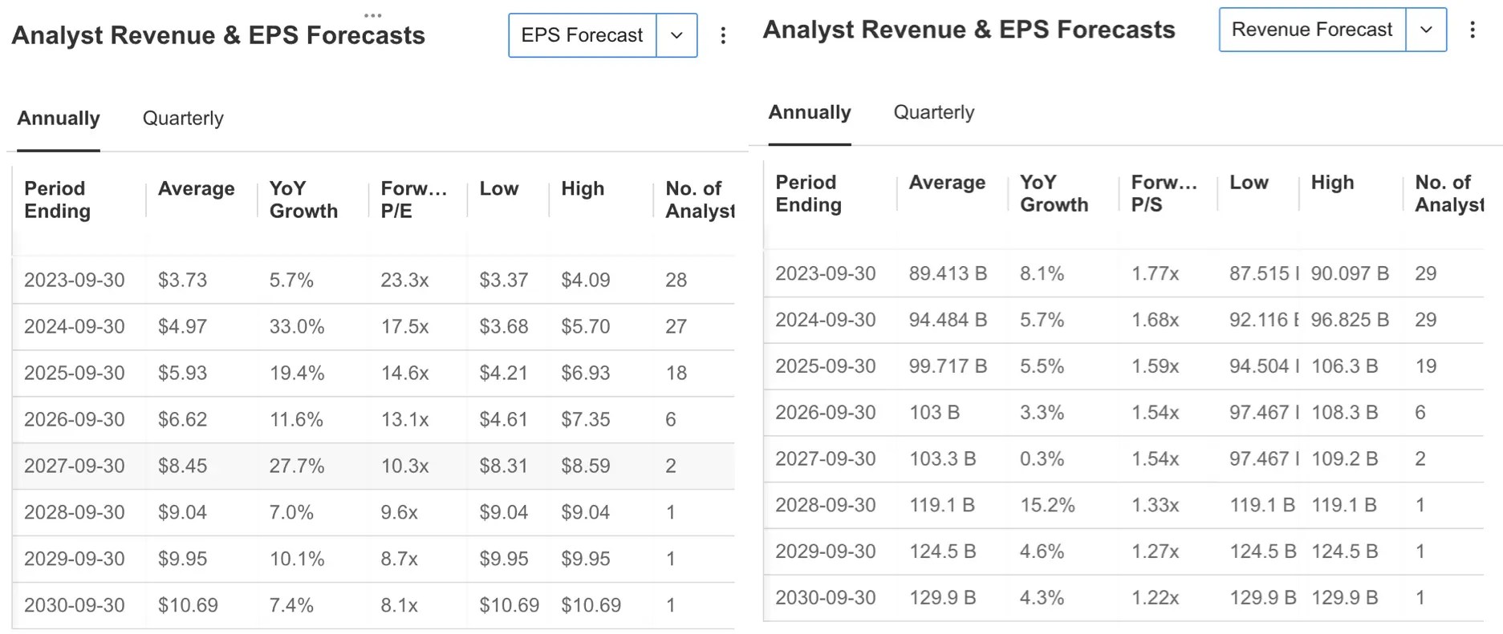Viewport: 1503px width, 634px height.
Task: Click High column header in EPS table
Action: [x=583, y=188]
